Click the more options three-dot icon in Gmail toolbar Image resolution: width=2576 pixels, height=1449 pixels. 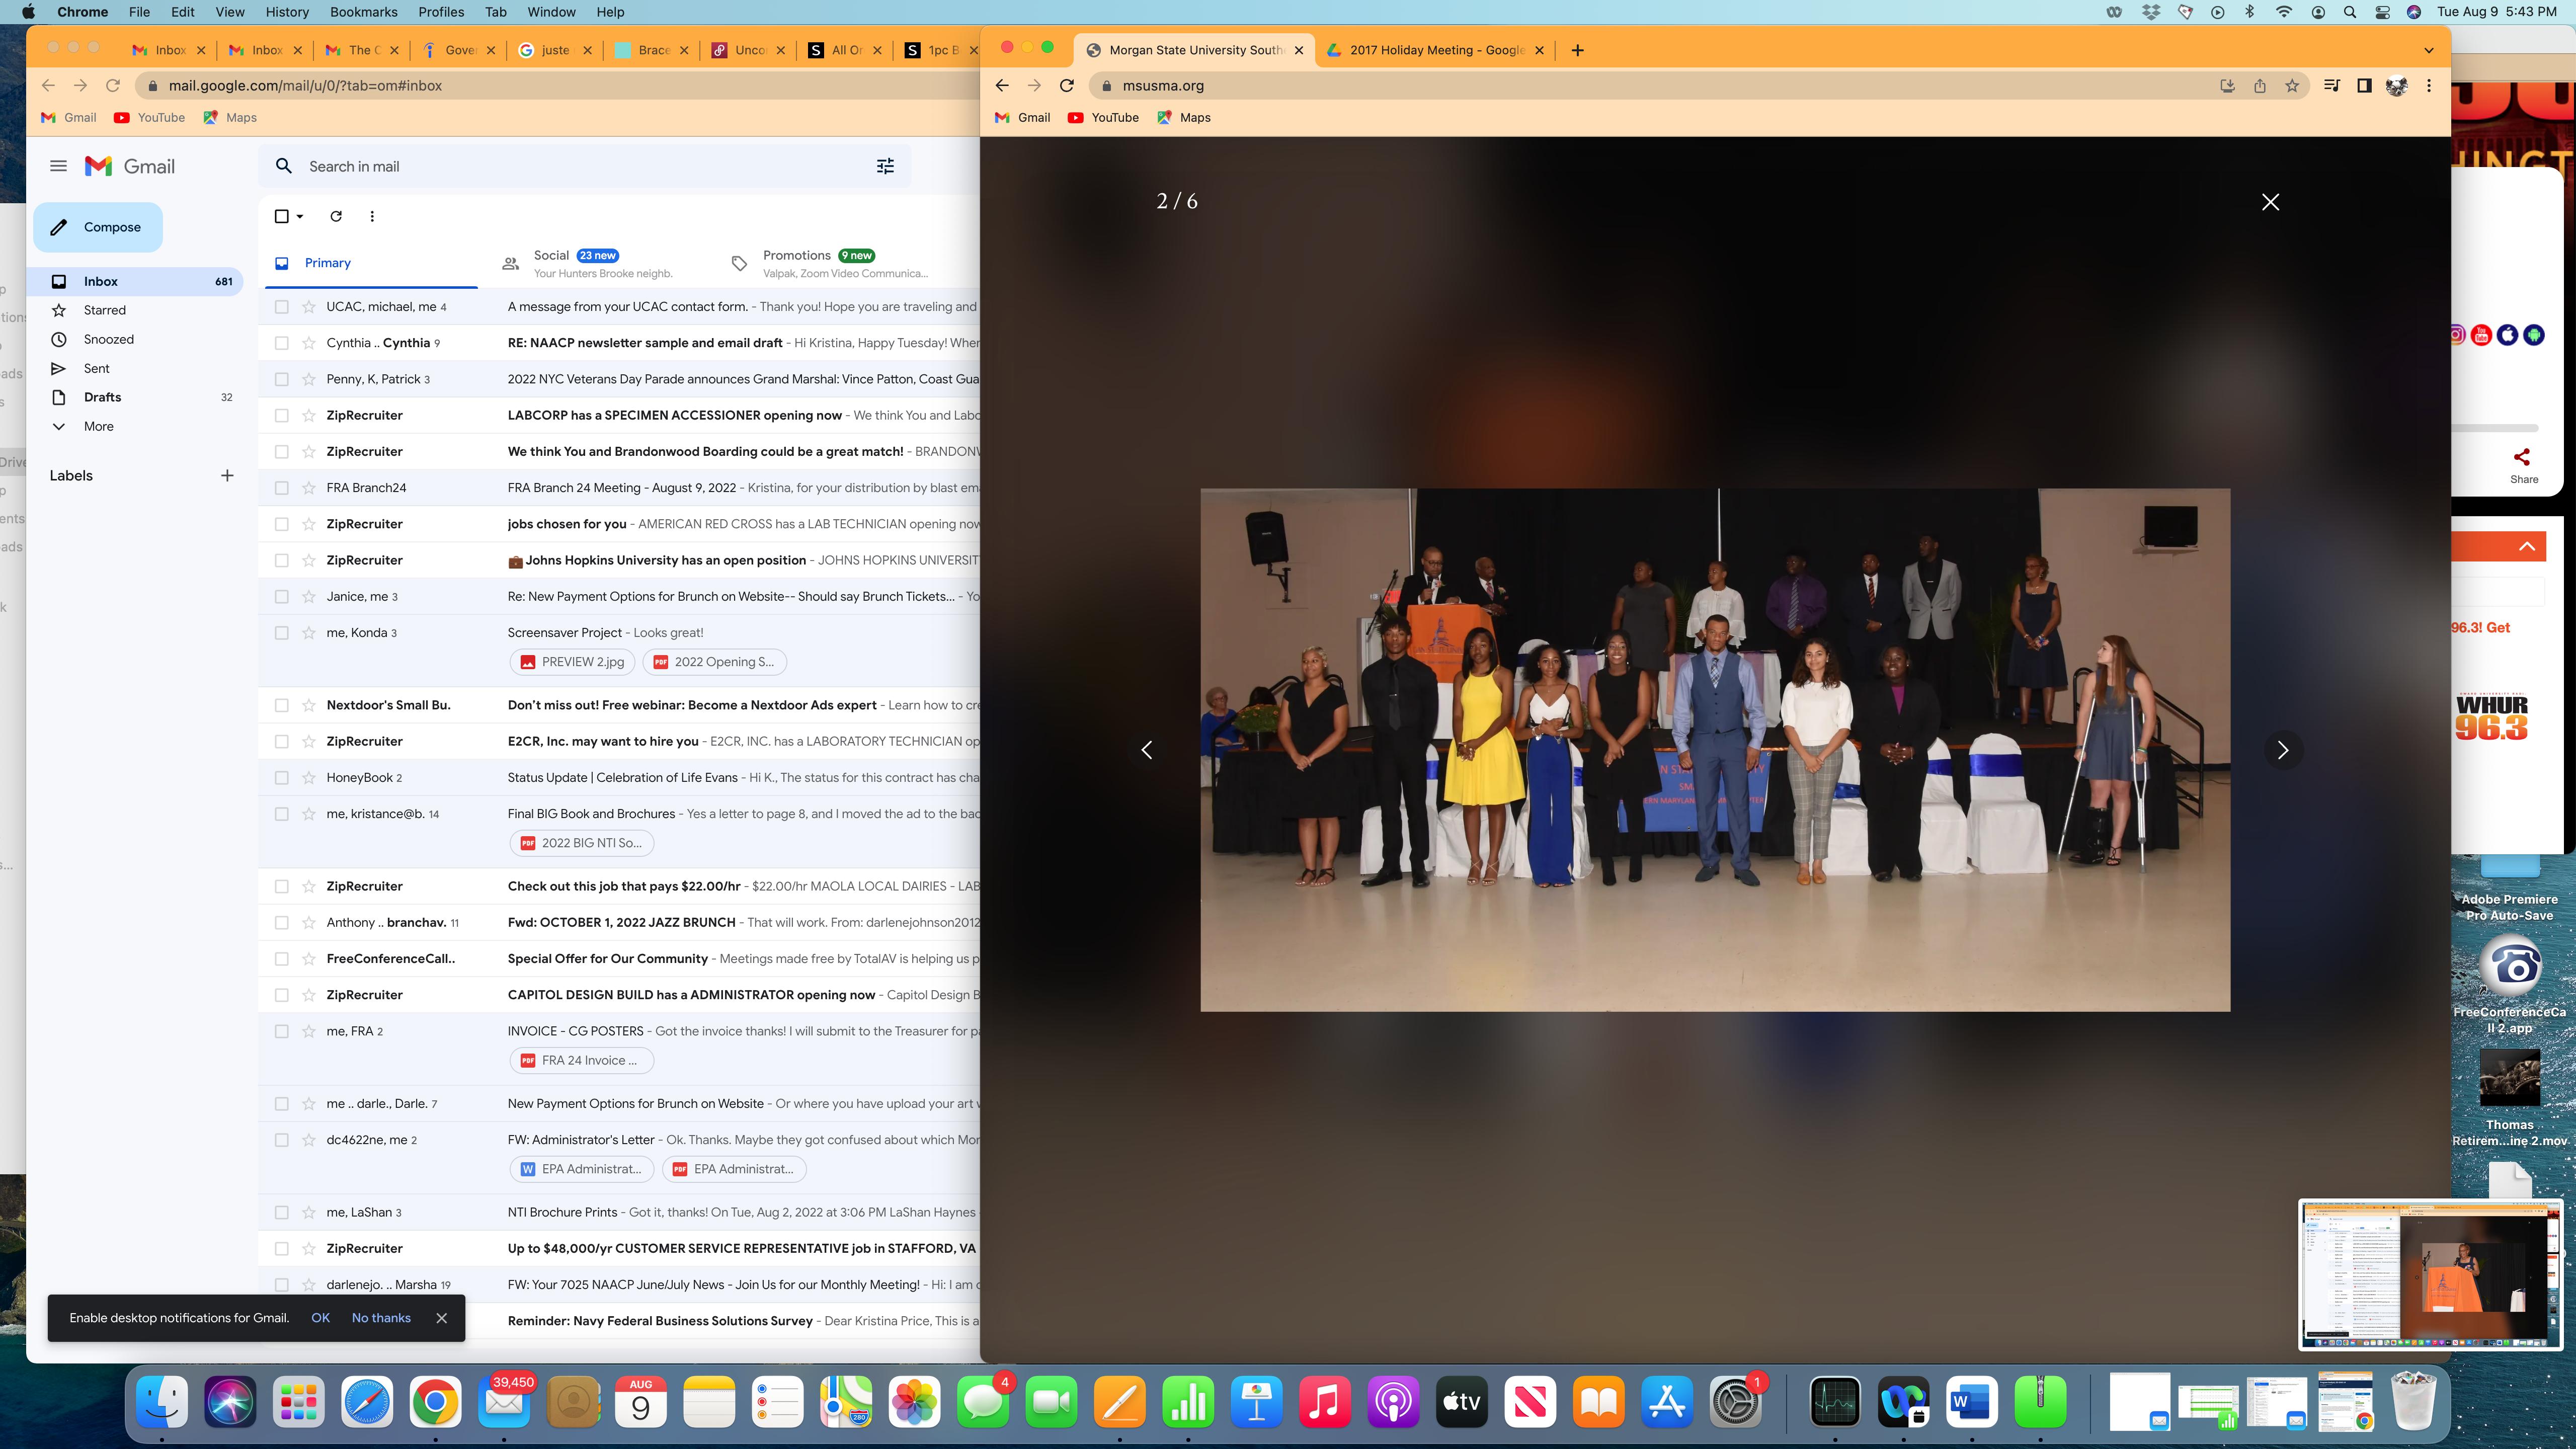[x=372, y=216]
